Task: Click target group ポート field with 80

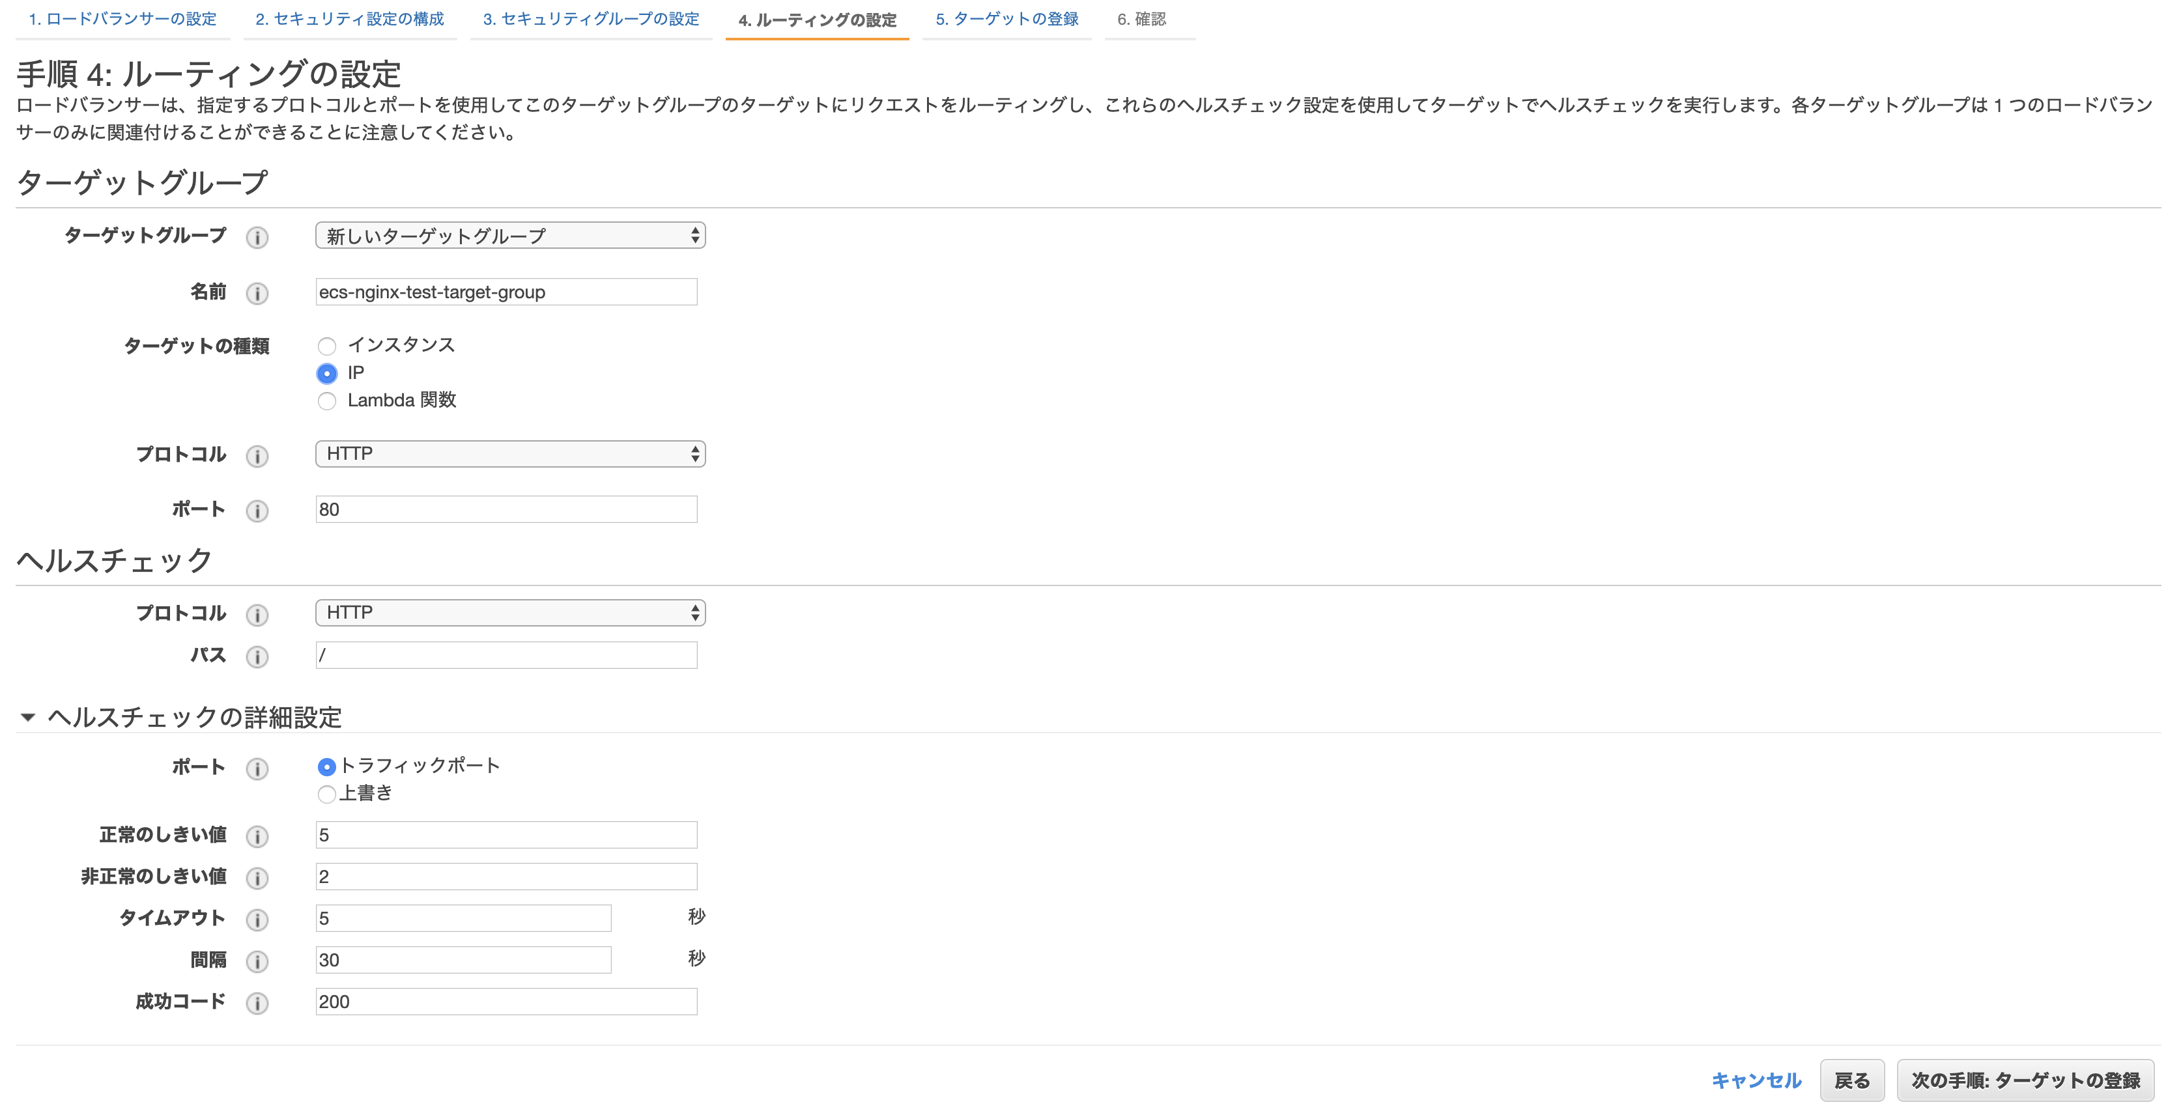Action: coord(507,510)
